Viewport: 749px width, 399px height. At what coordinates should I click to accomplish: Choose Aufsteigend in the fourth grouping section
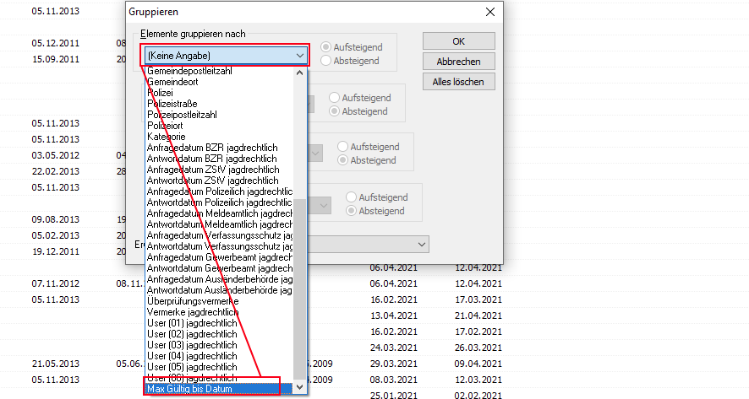click(x=353, y=197)
